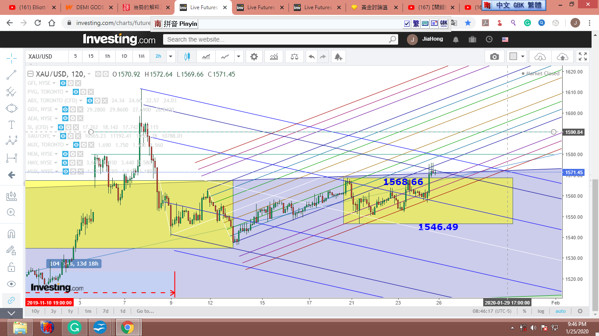Click the website search field
The height and width of the screenshot is (336, 599).
coord(276,39)
